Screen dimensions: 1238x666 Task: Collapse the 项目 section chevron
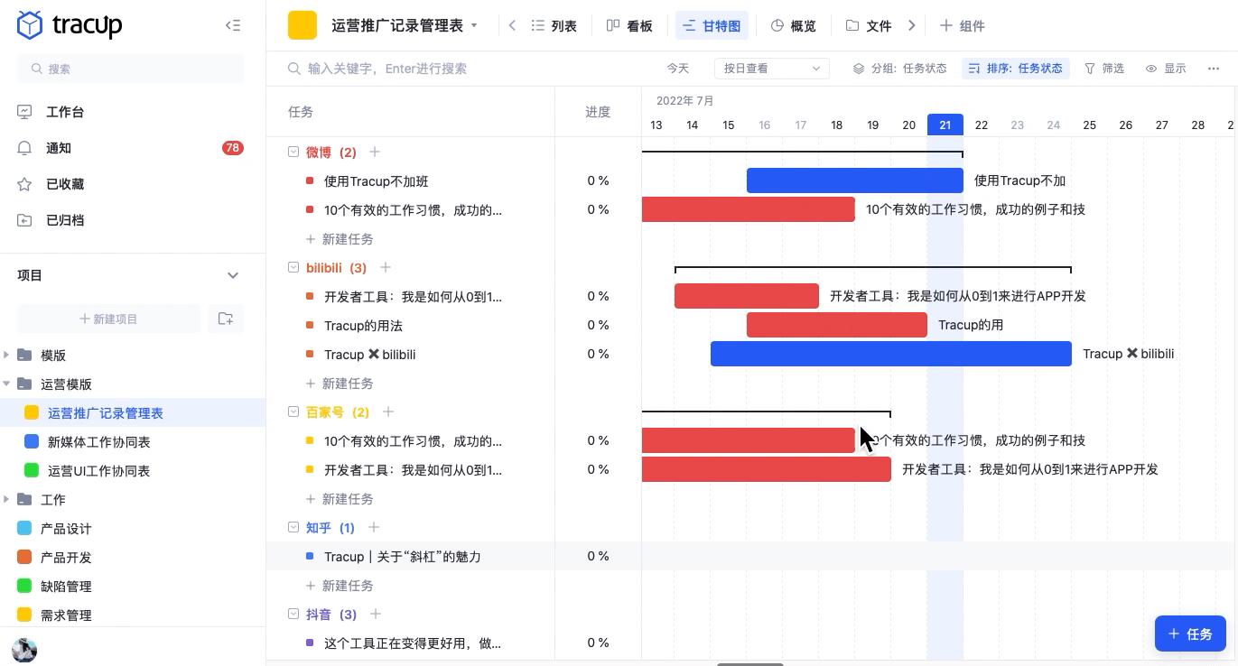coord(233,275)
